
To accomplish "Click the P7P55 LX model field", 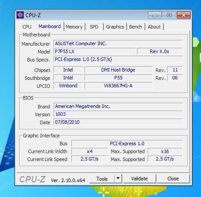I will click(95, 51).
